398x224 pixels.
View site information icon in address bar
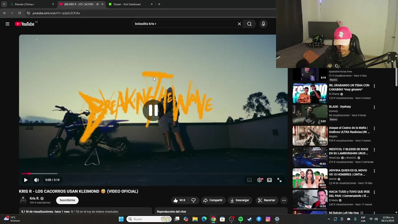click(28, 13)
